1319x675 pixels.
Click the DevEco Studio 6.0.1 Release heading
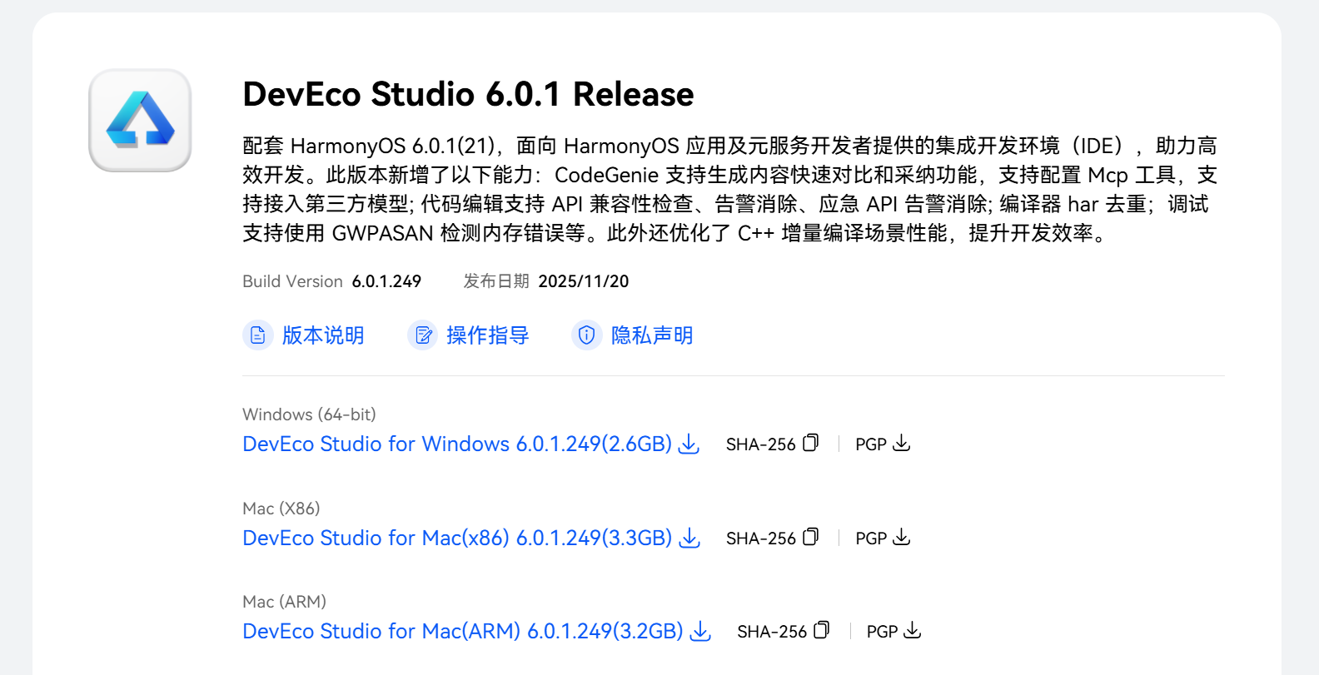tap(468, 94)
